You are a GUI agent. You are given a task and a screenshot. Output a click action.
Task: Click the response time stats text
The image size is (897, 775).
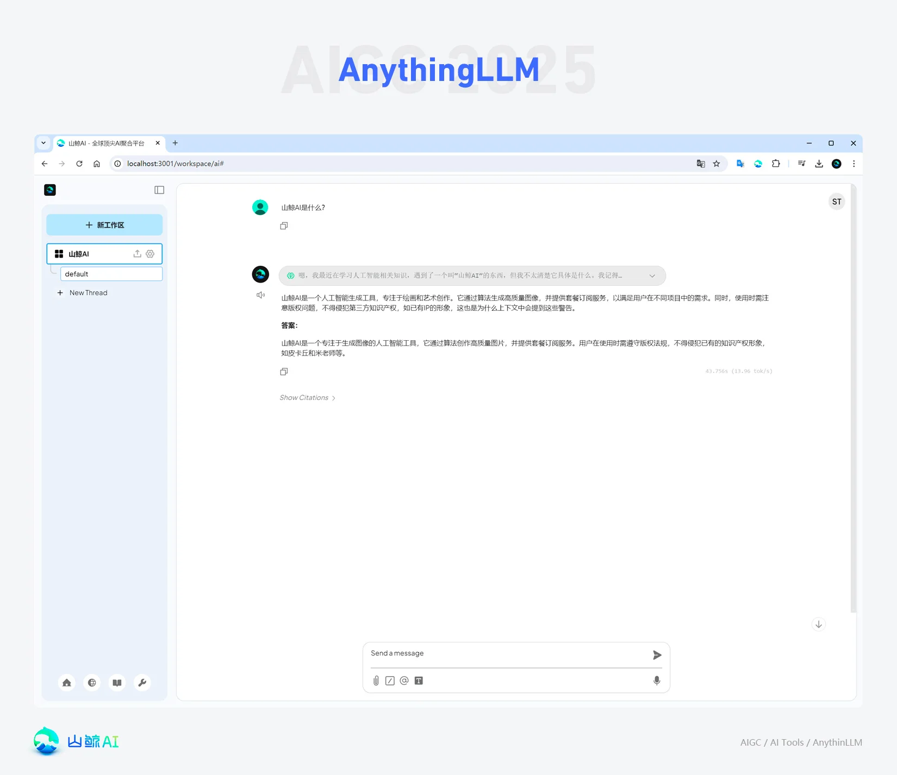pos(739,371)
